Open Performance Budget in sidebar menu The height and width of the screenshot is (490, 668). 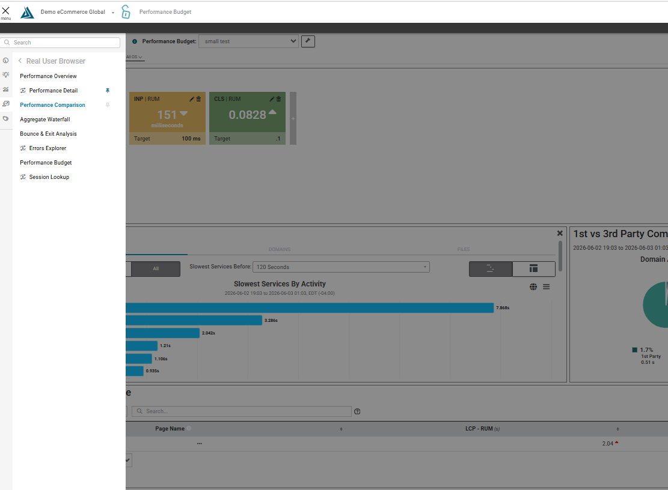tap(46, 163)
